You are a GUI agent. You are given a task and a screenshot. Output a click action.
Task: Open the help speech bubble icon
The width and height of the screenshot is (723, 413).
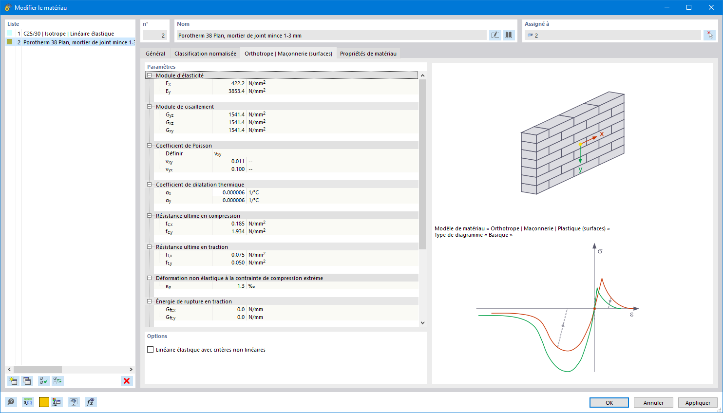(11, 402)
